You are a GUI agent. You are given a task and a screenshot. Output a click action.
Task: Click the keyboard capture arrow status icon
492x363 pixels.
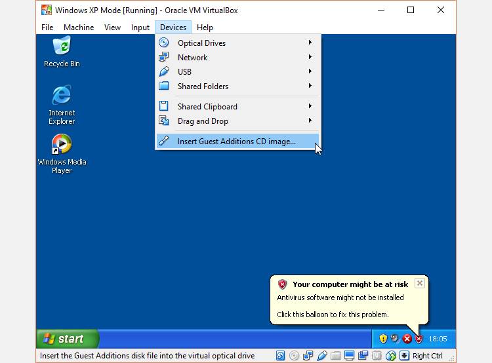[404, 356]
